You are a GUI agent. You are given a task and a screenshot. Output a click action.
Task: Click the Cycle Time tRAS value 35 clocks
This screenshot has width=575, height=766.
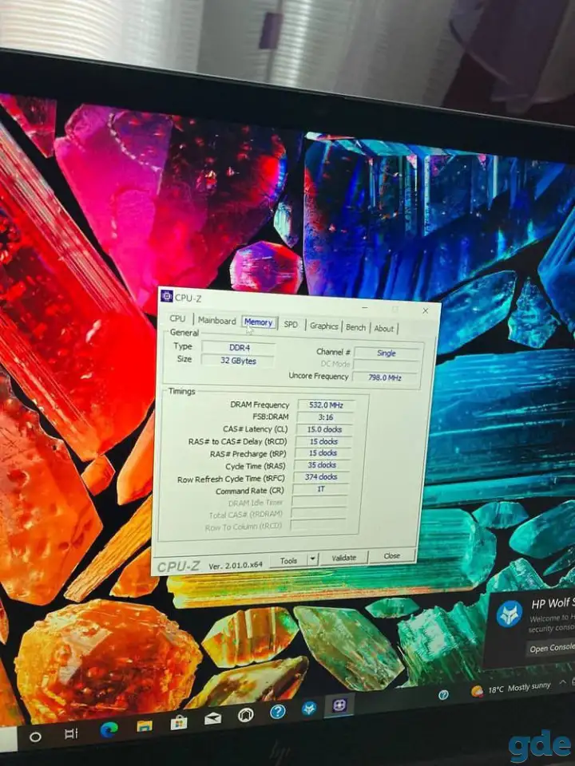[322, 465]
